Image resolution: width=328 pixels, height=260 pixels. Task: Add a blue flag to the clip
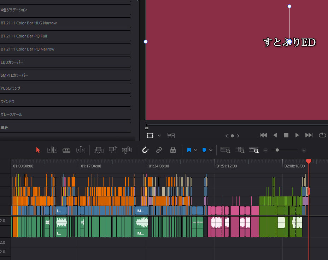click(x=189, y=150)
